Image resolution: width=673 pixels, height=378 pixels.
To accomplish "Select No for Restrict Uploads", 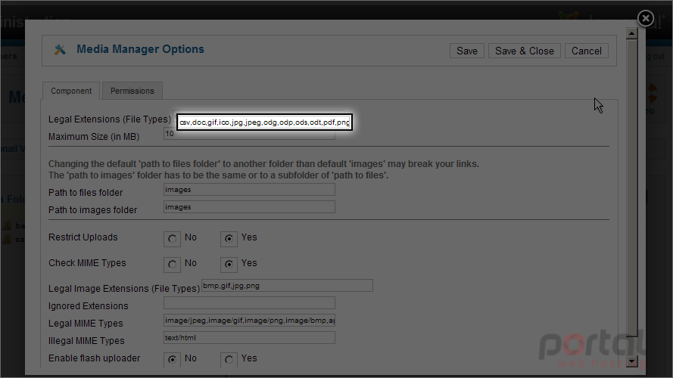I will click(x=172, y=239).
